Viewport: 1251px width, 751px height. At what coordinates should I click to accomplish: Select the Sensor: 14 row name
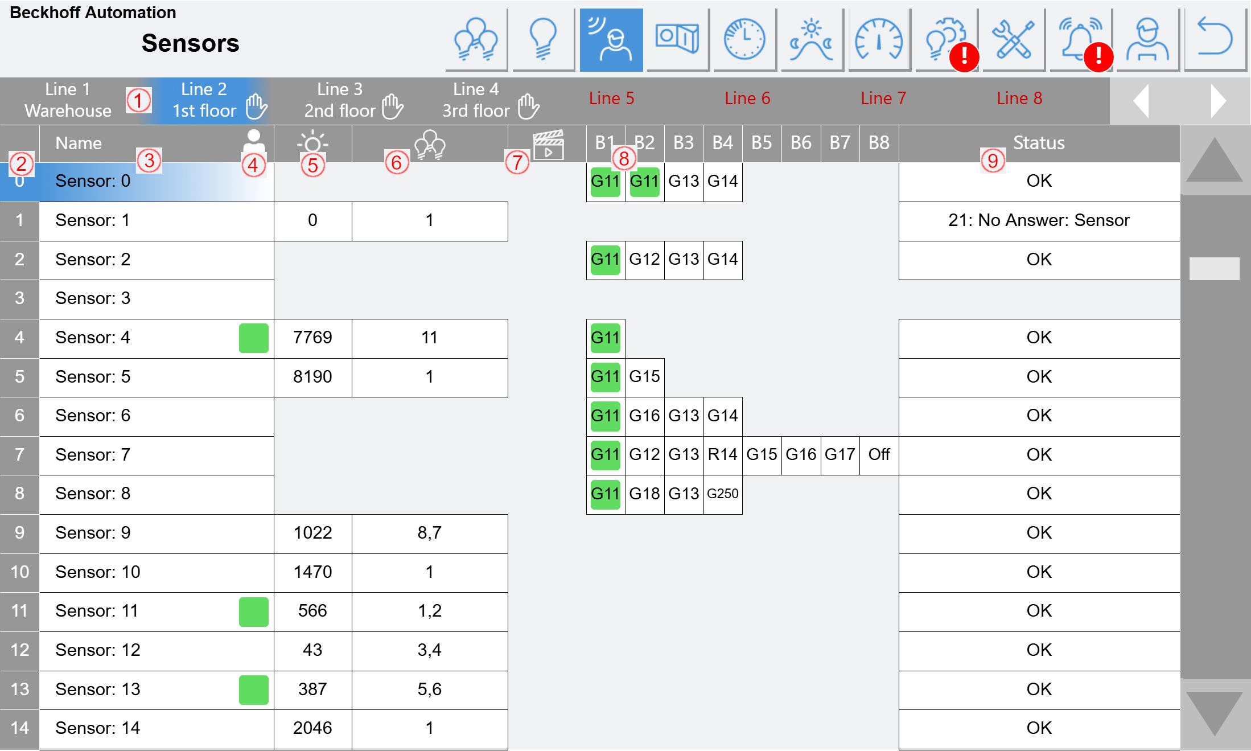[157, 729]
